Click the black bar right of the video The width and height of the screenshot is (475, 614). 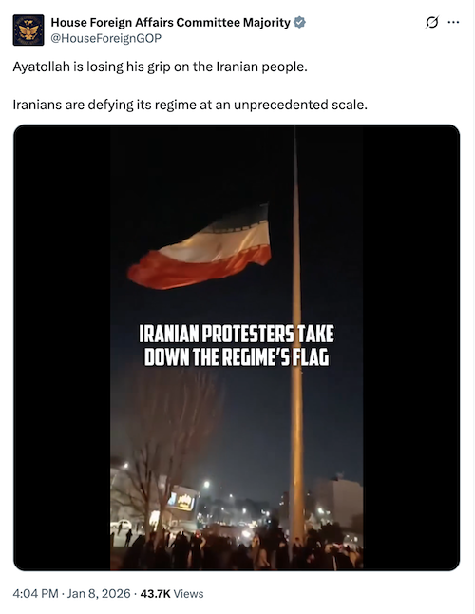[410, 348]
